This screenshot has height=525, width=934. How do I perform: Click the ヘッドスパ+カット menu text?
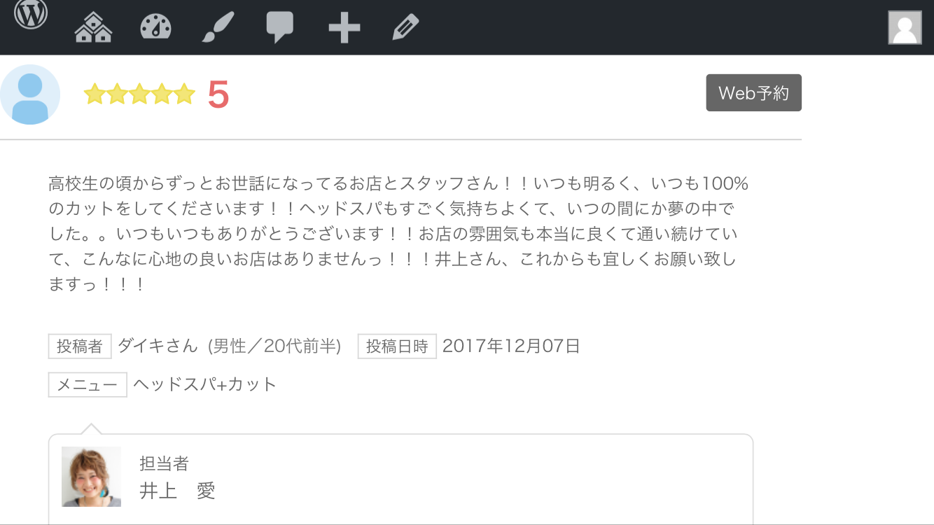coord(205,384)
